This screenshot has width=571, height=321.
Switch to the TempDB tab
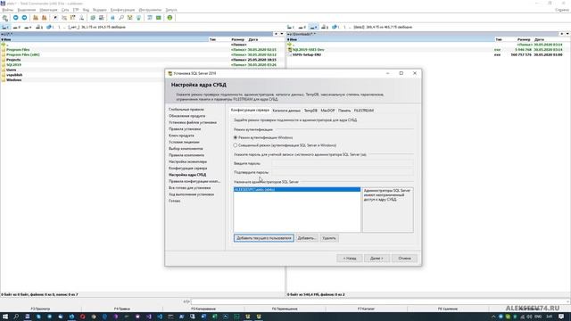[310, 111]
